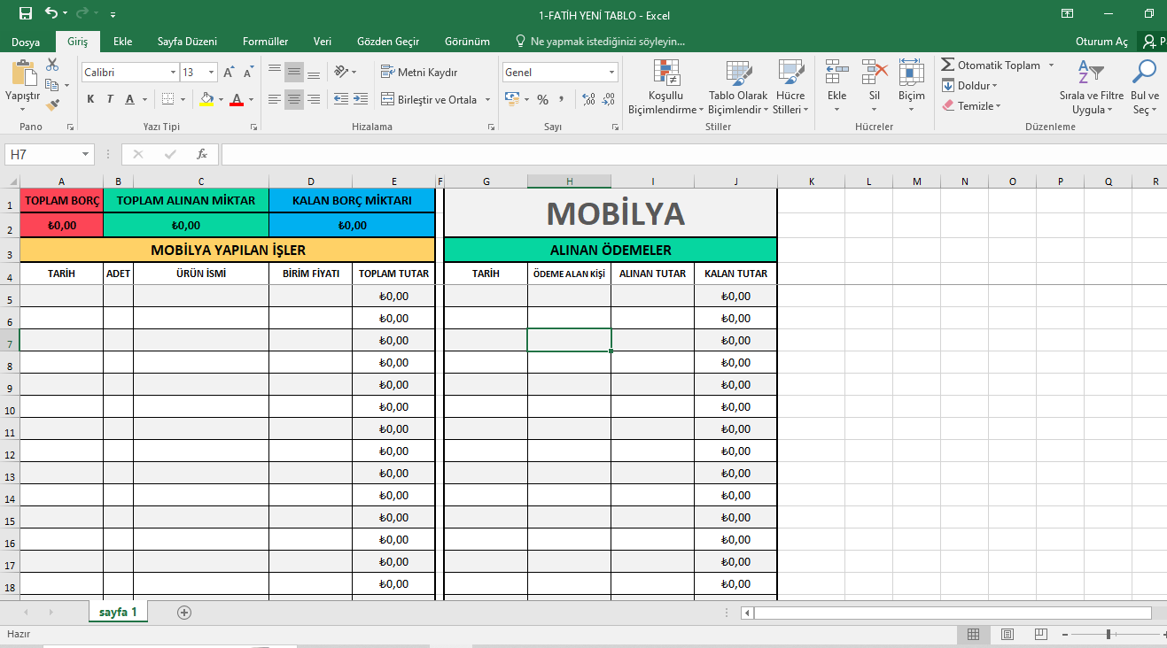Open the Bul ve Seç magnifier icon
Image resolution: width=1167 pixels, height=648 pixels.
pyautogui.click(x=1145, y=72)
